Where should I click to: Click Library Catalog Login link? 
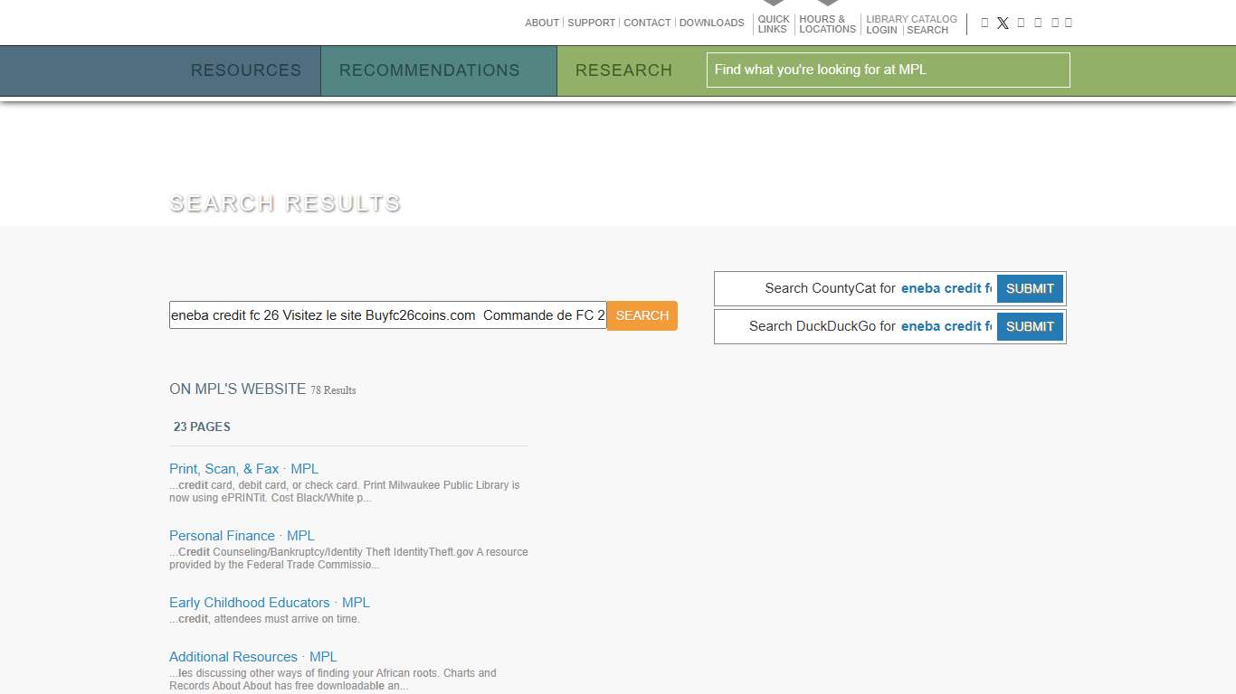click(x=881, y=30)
